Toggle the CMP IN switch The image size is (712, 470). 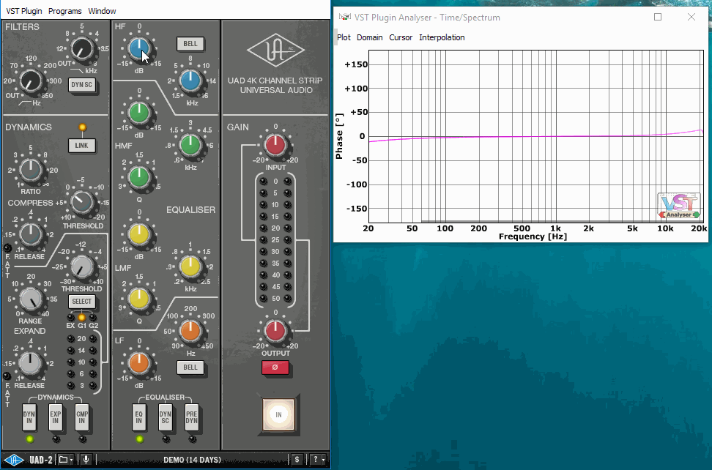(x=82, y=417)
